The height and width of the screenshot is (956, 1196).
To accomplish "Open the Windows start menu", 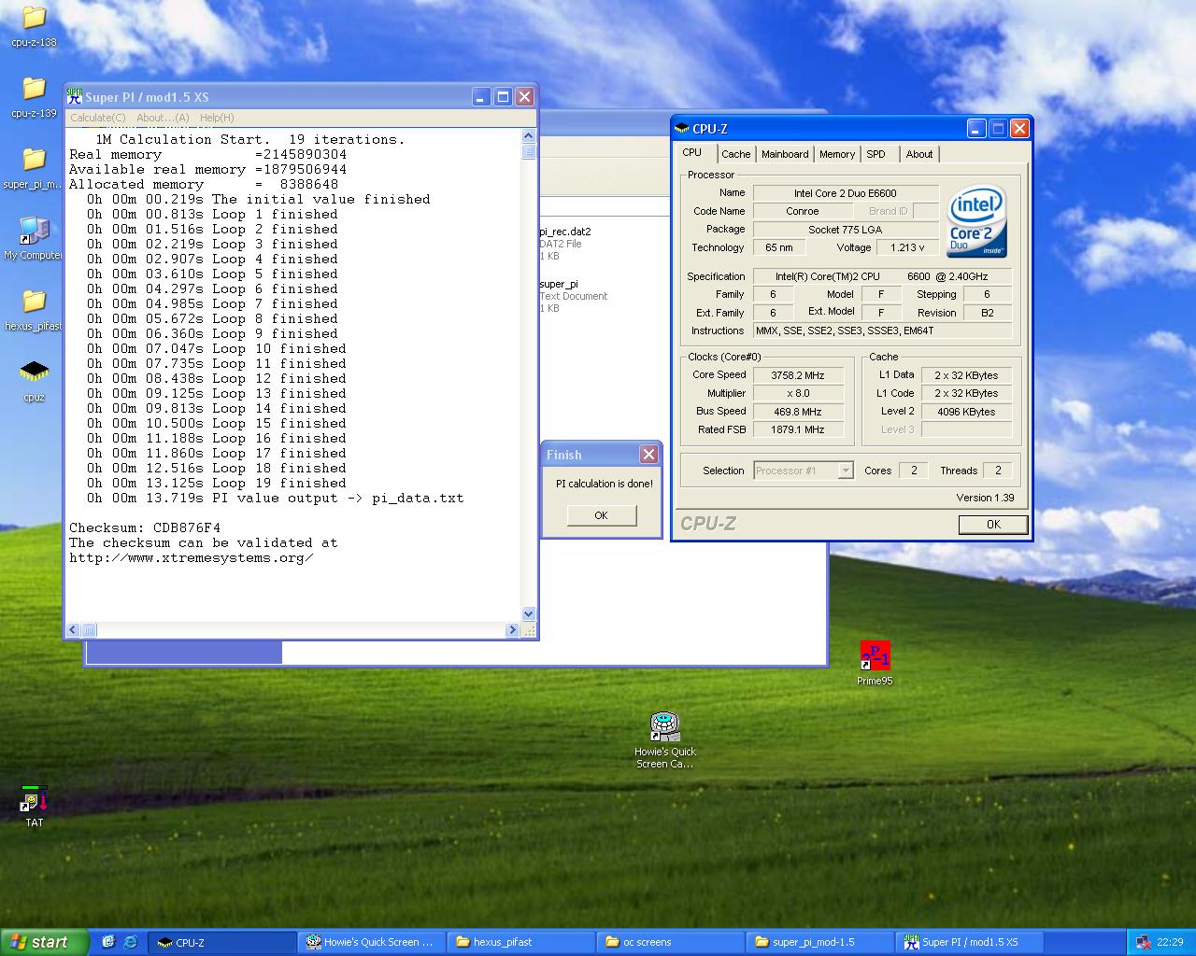I will [45, 942].
